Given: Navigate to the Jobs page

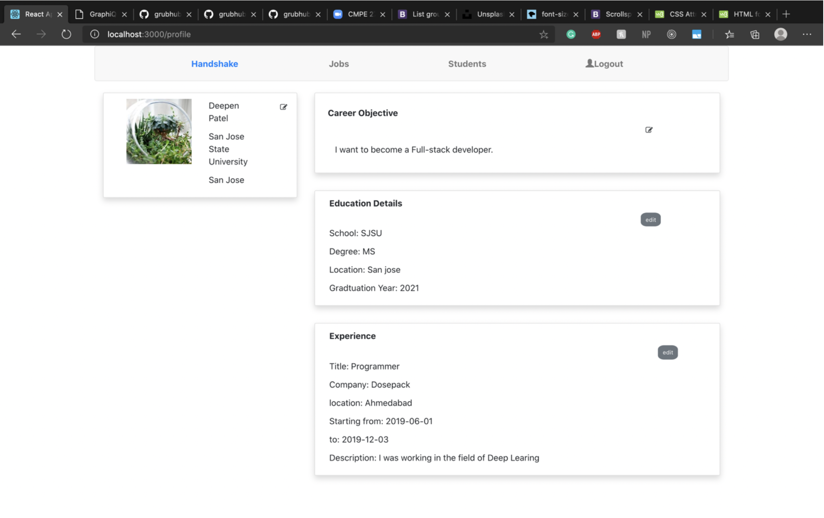Looking at the screenshot, I should coord(339,64).
